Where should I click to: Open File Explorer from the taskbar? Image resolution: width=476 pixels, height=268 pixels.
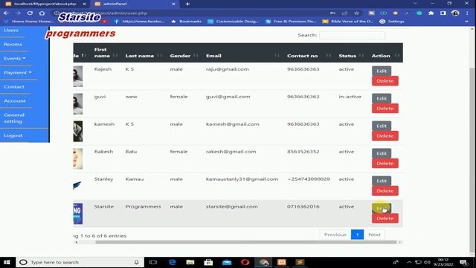point(190,262)
